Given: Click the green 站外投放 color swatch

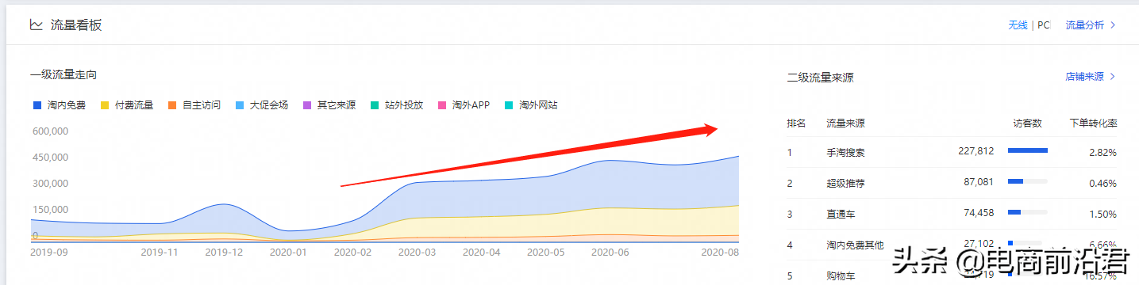Looking at the screenshot, I should pyautogui.click(x=375, y=104).
